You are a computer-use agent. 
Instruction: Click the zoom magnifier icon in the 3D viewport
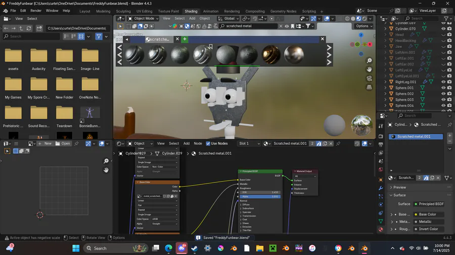(x=369, y=60)
